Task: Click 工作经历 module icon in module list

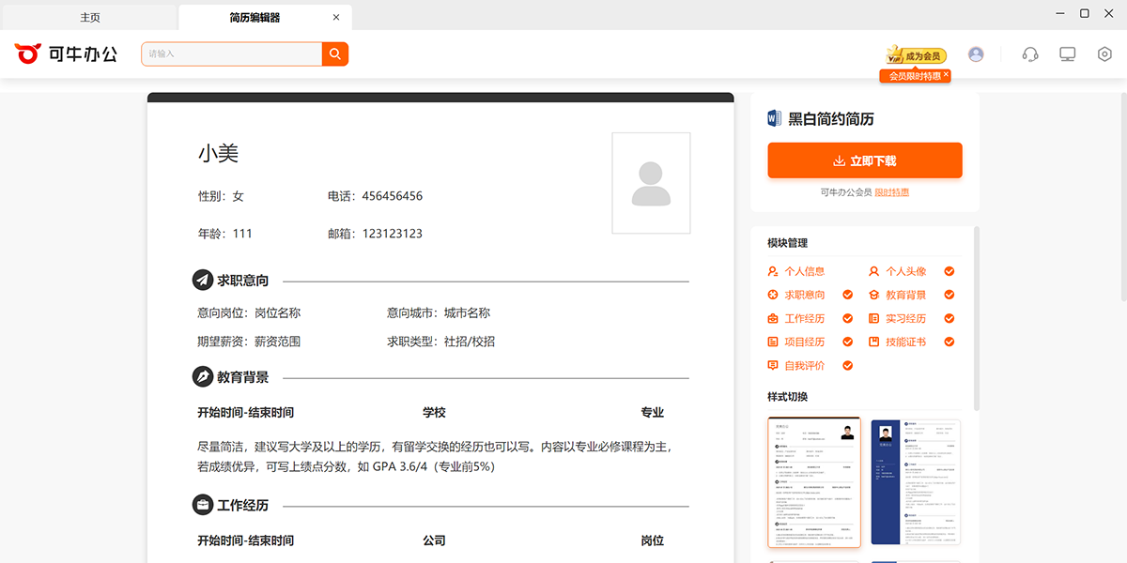Action: click(x=773, y=318)
